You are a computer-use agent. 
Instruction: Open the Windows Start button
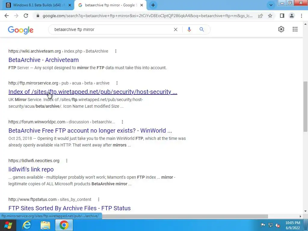[8, 225]
